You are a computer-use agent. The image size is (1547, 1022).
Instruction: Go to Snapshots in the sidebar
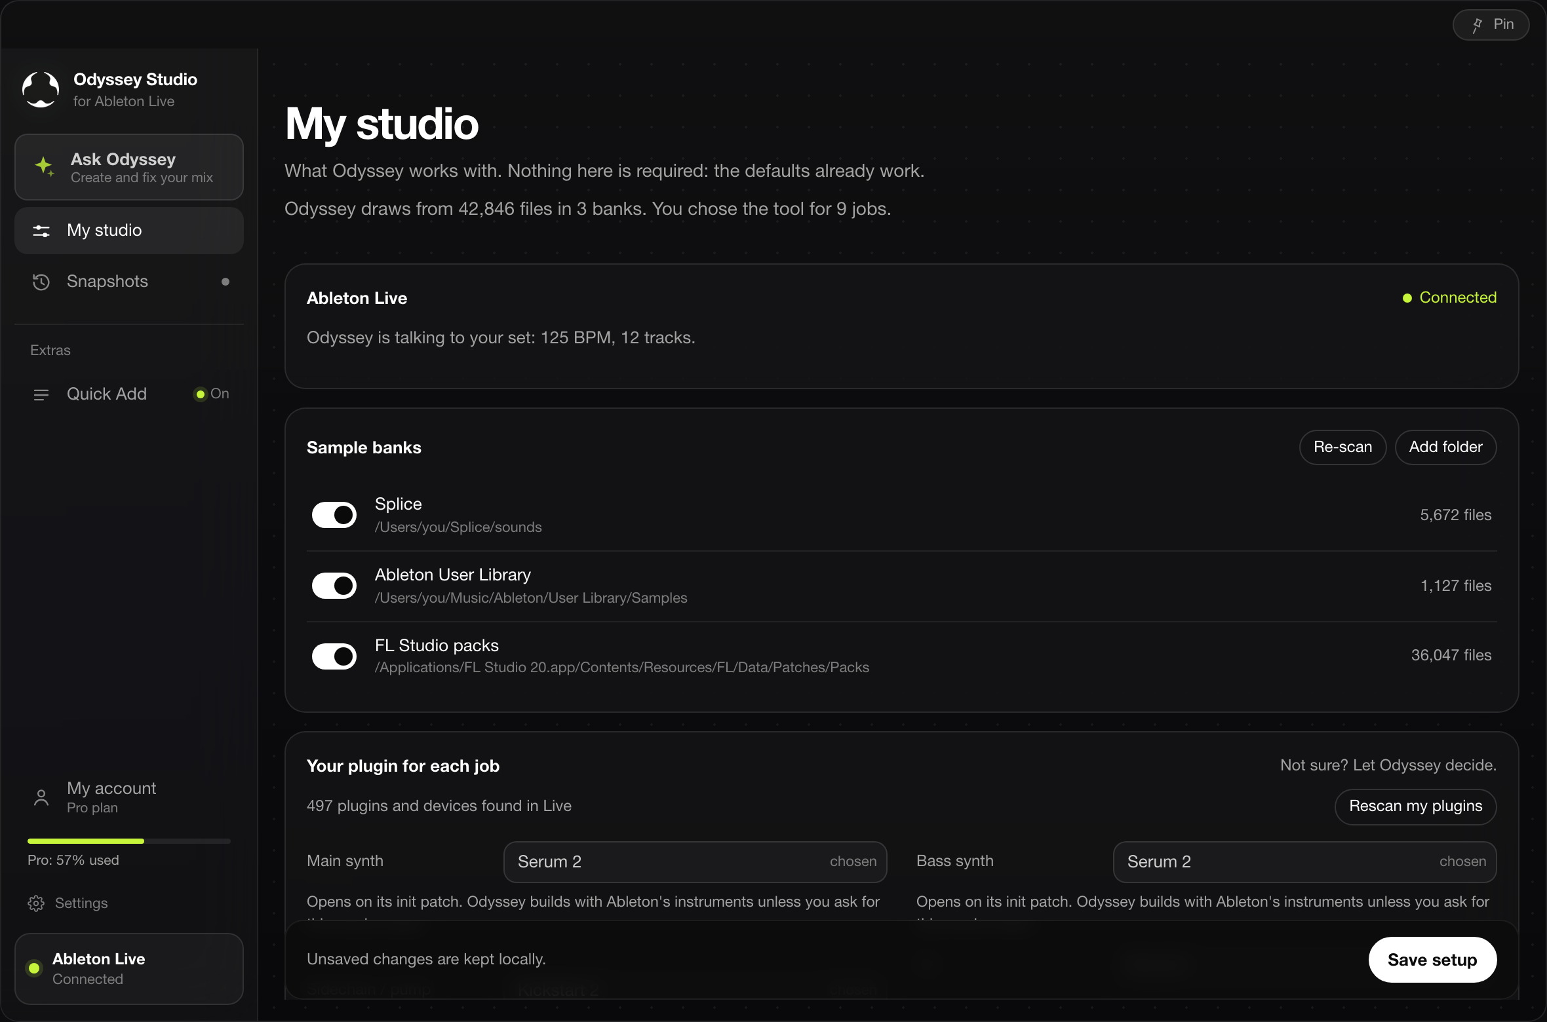tap(129, 282)
